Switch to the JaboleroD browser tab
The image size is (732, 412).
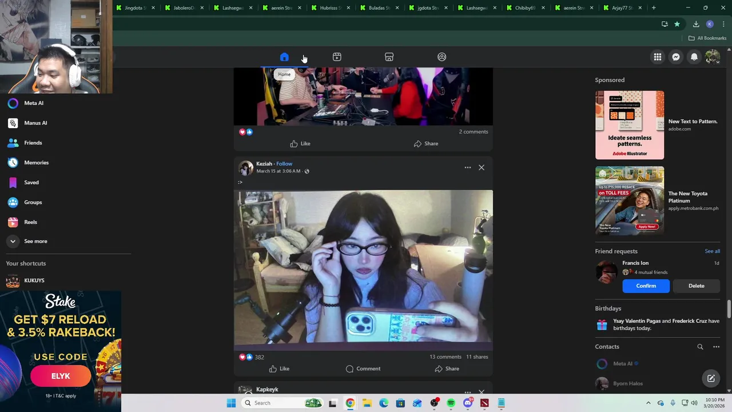184,8
